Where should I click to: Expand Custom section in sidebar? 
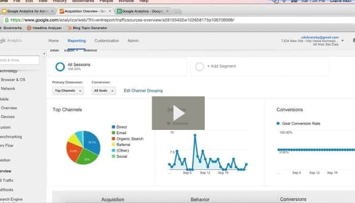[5, 127]
